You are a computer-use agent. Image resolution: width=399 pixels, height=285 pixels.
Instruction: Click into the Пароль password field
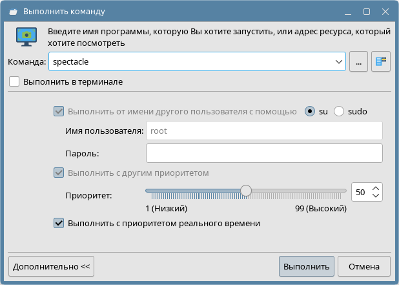(264, 153)
